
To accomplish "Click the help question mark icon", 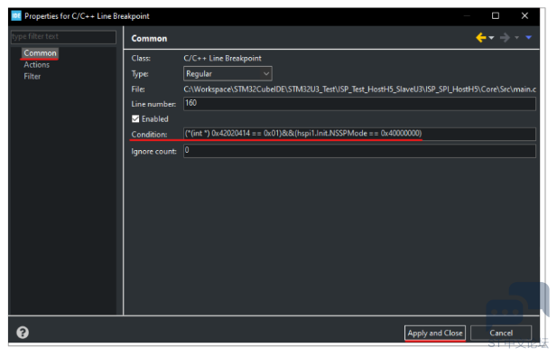I will coord(23,333).
